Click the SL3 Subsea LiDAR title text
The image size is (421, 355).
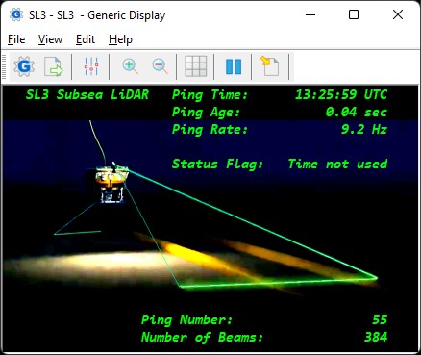click(x=87, y=94)
